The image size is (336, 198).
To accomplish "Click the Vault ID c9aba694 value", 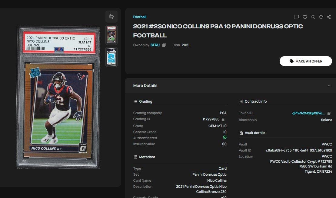I will [299, 150].
